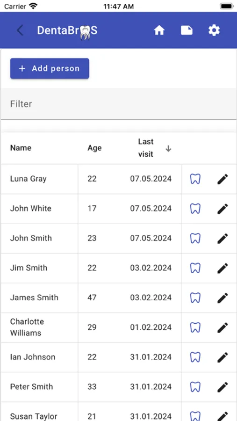This screenshot has width=237, height=421.
Task: Edit Peter Smith's record
Action: point(223,387)
